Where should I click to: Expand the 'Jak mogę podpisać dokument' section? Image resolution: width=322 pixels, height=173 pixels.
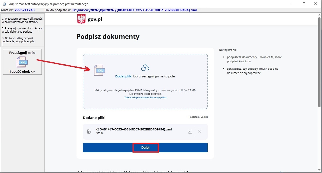[x=282, y=172]
